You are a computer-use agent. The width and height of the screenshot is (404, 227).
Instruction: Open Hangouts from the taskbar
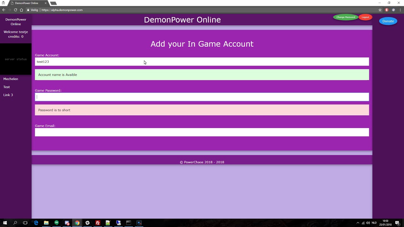(56, 223)
